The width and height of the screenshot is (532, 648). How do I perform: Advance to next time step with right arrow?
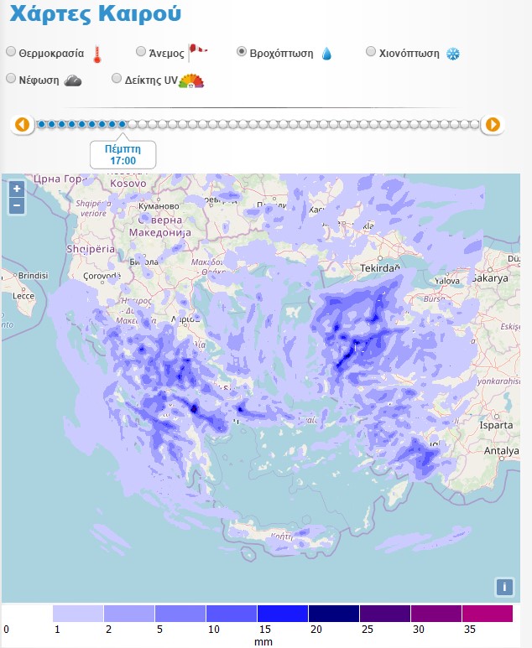[x=493, y=125]
